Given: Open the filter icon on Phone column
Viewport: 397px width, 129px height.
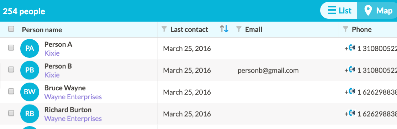Looking at the screenshot, I should [x=345, y=29].
